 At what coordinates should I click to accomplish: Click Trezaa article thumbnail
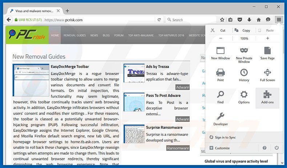click(x=134, y=73)
